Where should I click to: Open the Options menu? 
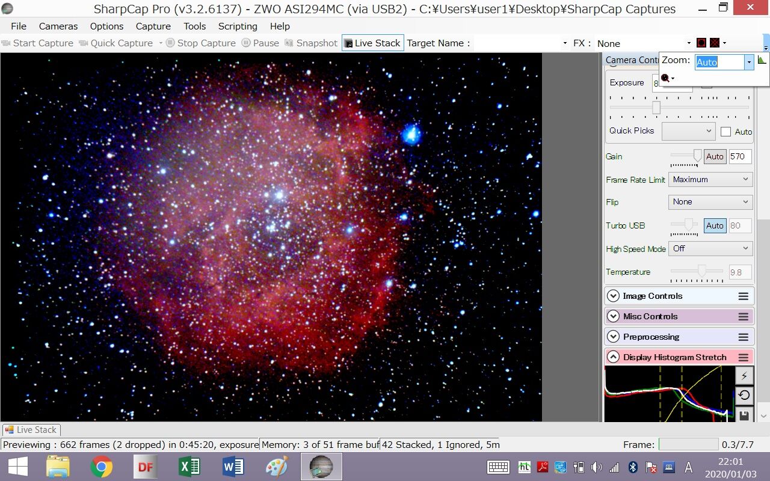click(x=106, y=26)
